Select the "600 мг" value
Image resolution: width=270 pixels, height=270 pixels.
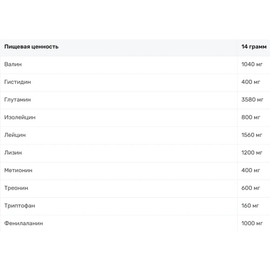pyautogui.click(x=251, y=188)
